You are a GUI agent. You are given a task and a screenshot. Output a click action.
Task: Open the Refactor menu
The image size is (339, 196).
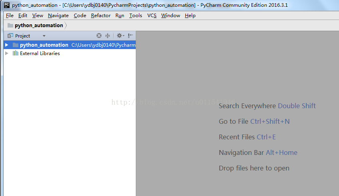click(x=101, y=16)
